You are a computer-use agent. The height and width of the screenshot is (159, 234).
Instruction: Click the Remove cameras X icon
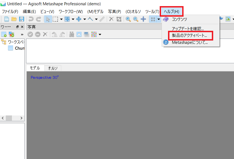point(45,34)
